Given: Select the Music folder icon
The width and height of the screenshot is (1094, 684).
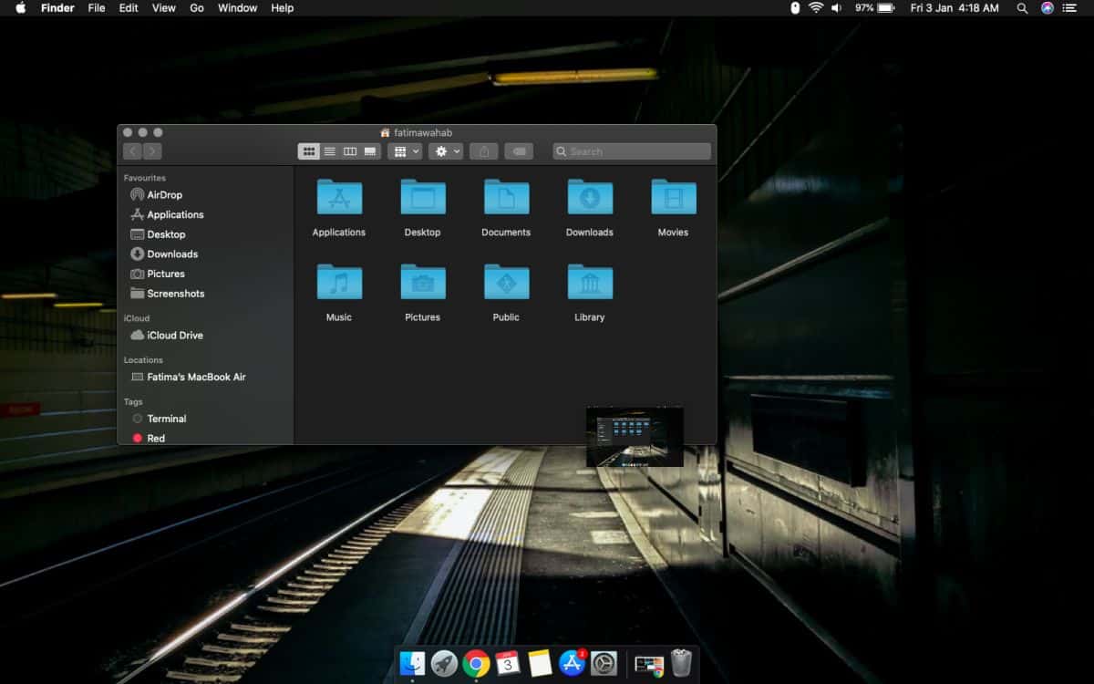Looking at the screenshot, I should point(339,283).
